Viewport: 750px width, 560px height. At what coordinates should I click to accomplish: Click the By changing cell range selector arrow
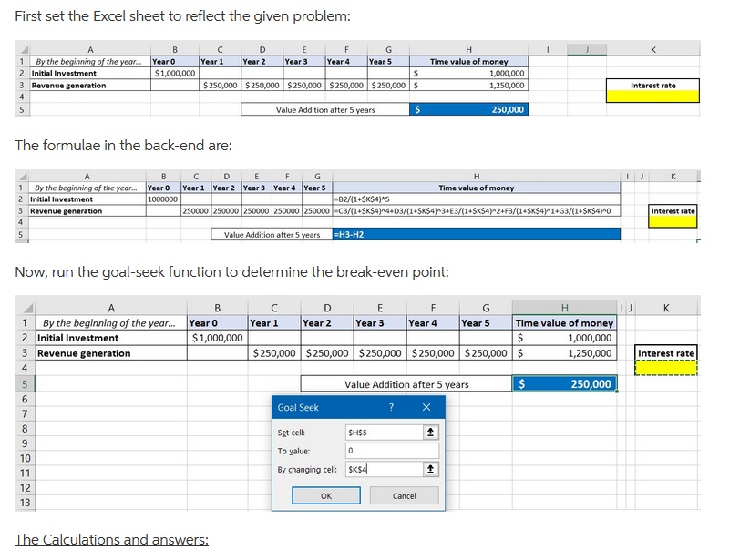pos(431,470)
